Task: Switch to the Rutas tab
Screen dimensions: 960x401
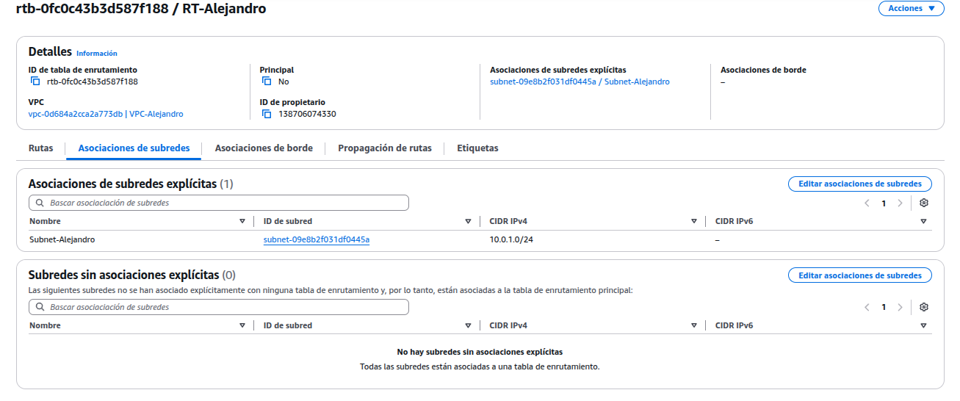Action: coord(41,148)
